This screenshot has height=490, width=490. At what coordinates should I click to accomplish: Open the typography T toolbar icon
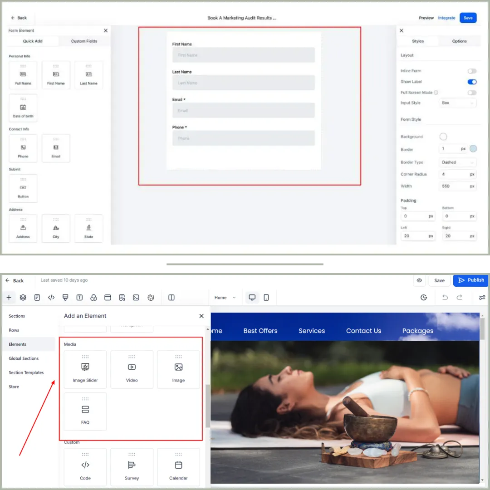point(79,298)
